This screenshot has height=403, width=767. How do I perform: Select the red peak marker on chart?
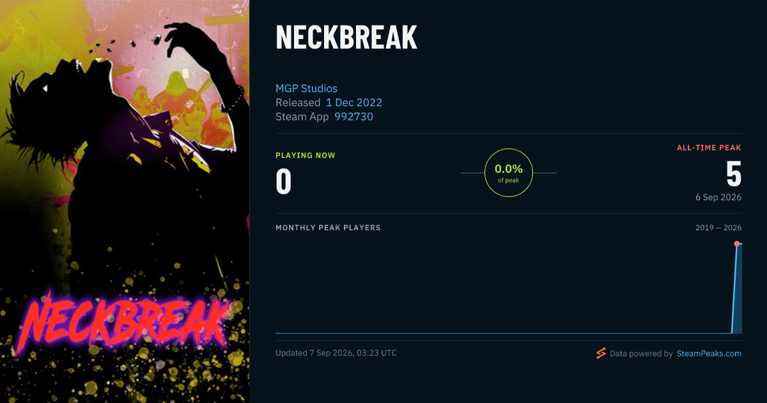(737, 244)
